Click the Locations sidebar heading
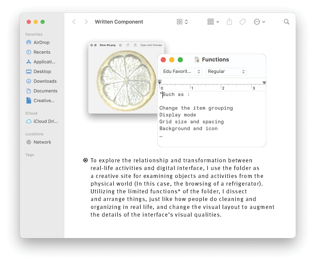This screenshot has width=317, height=264. pyautogui.click(x=34, y=134)
